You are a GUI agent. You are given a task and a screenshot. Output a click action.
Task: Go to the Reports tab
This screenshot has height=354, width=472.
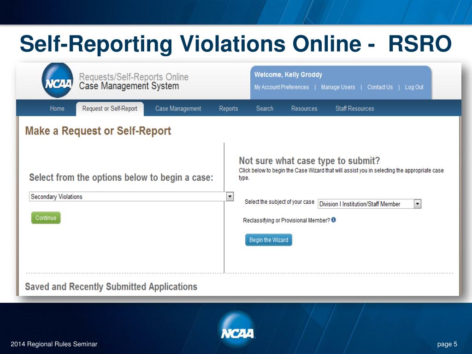229,109
